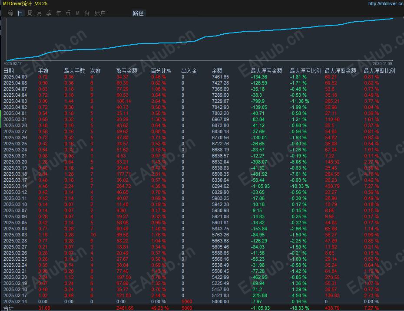Open the 币 currency tab
The image size is (404, 311).
(x=68, y=13)
